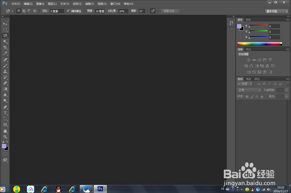
Task: Open the fill 填充 dropdown arrow
Action: point(287,96)
